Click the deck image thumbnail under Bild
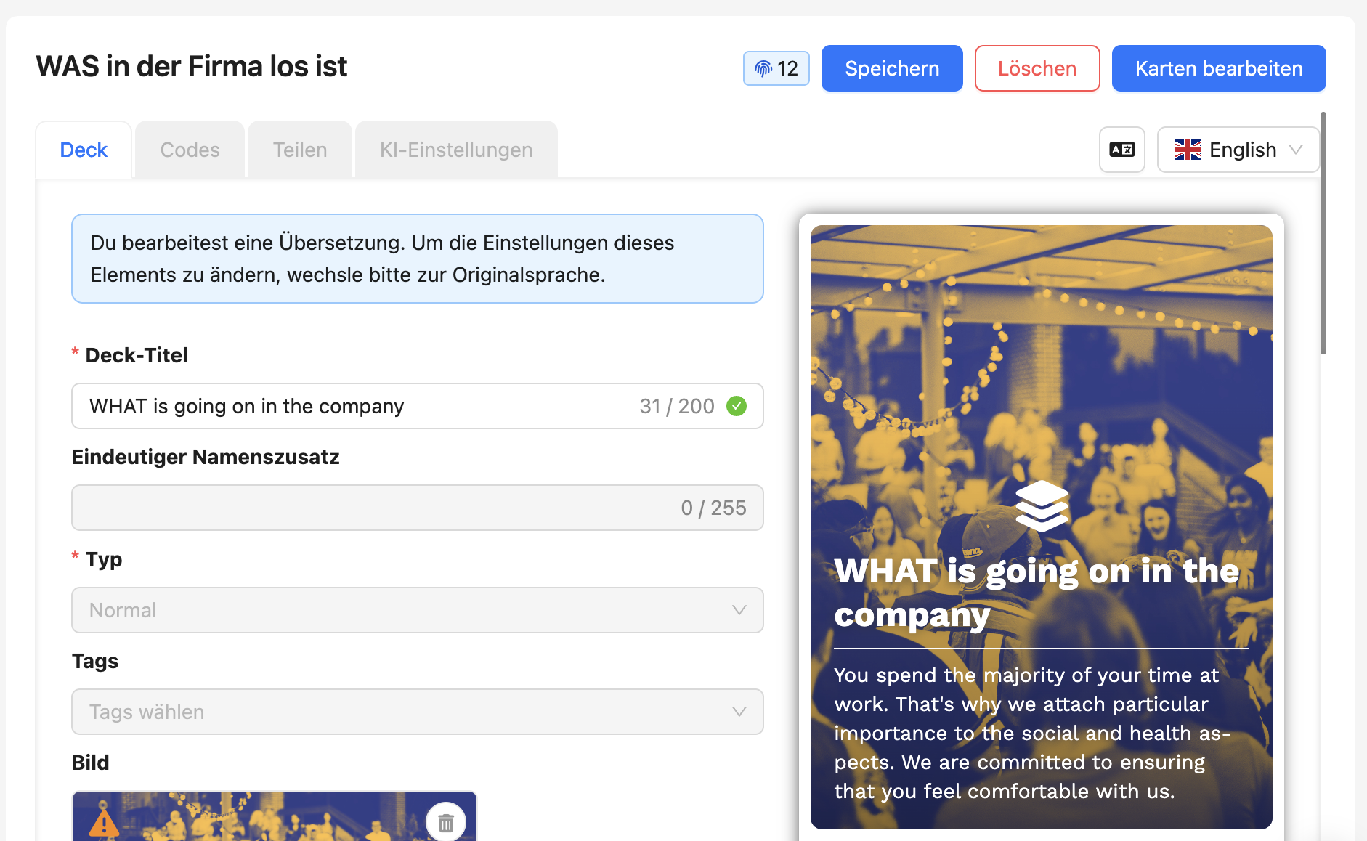1367x841 pixels. pos(275,816)
